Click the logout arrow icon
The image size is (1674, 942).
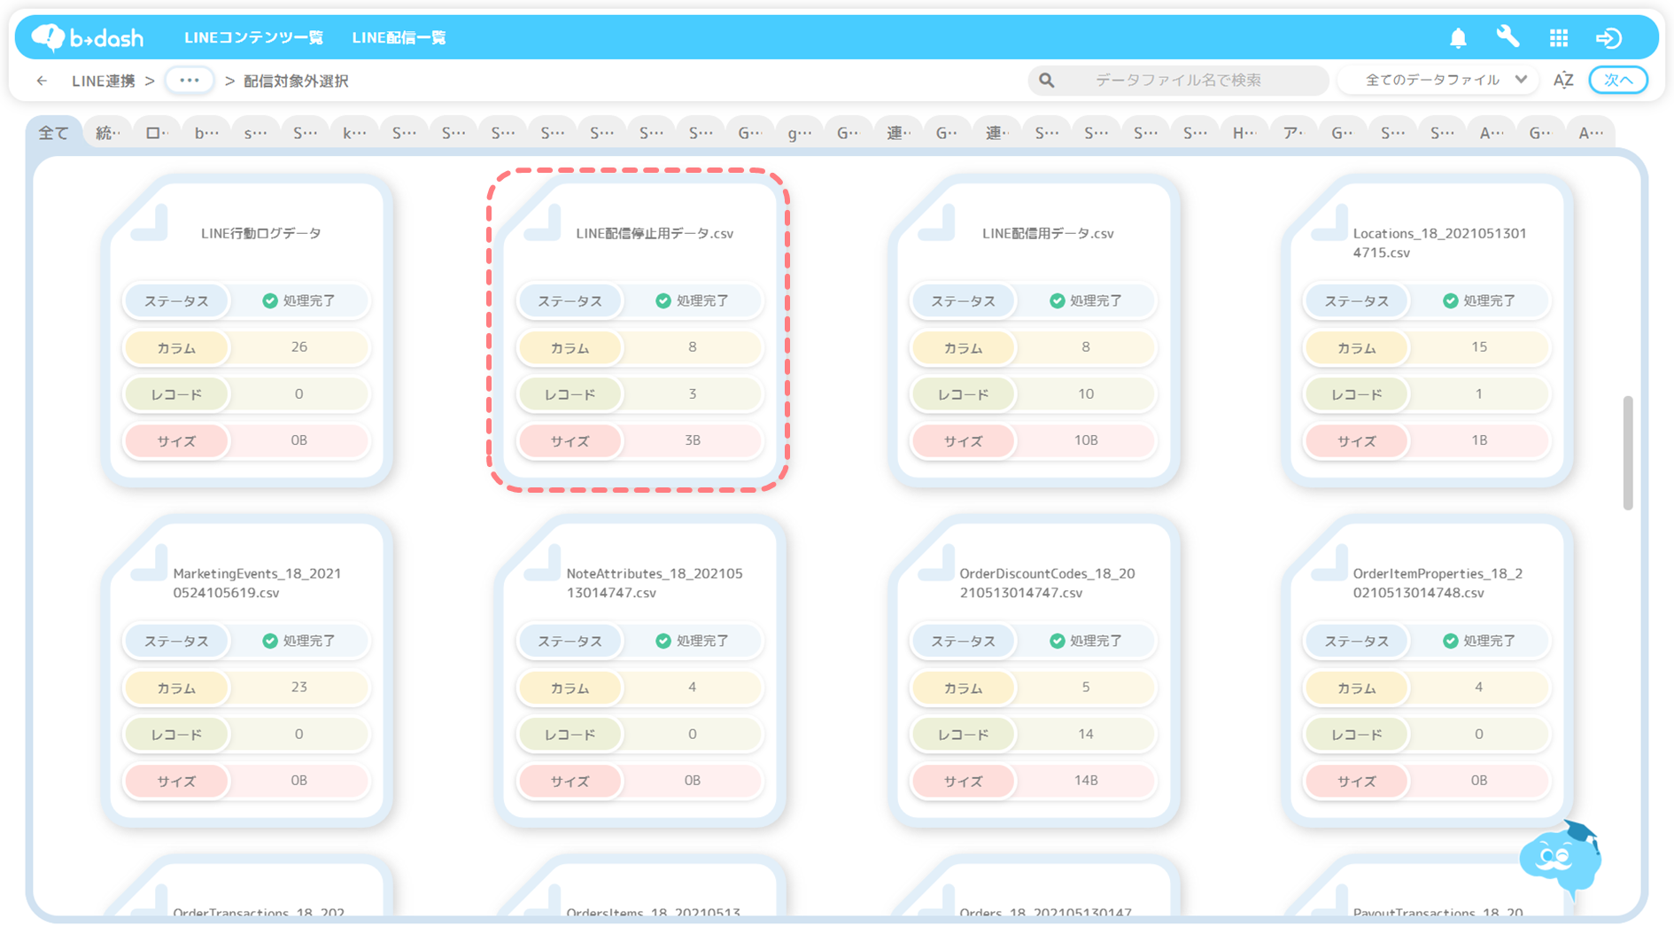coord(1609,38)
